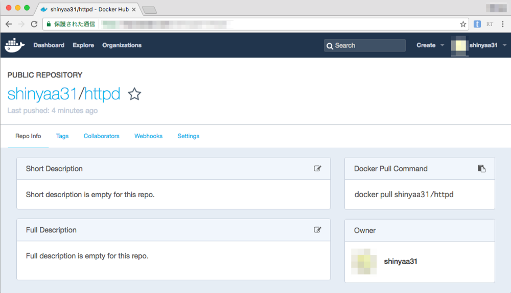Click 'Full description is empty for this repo.'
511x293 pixels.
tap(87, 256)
